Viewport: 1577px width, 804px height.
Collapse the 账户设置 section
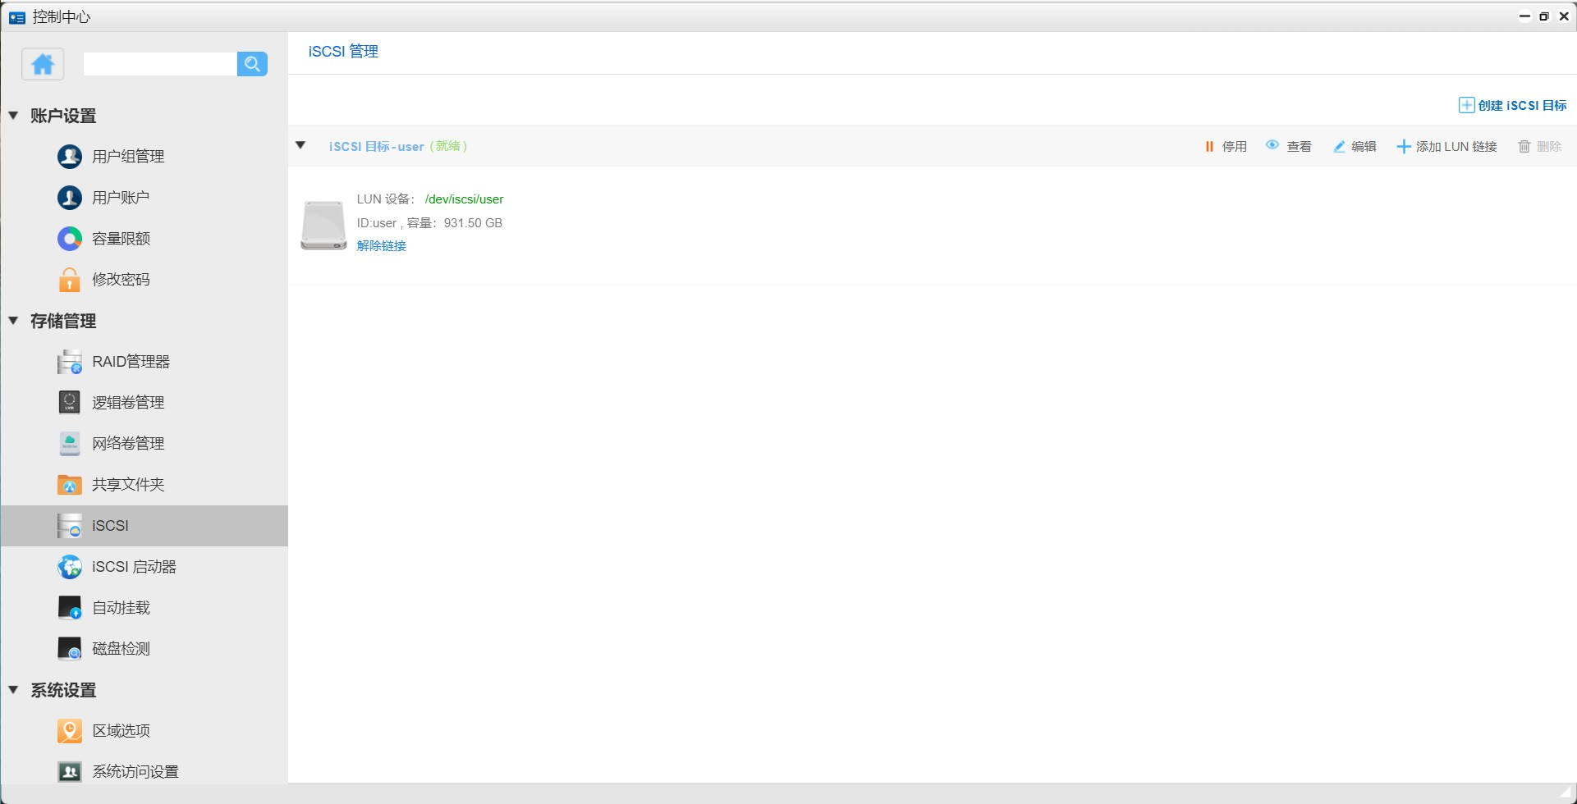(14, 116)
